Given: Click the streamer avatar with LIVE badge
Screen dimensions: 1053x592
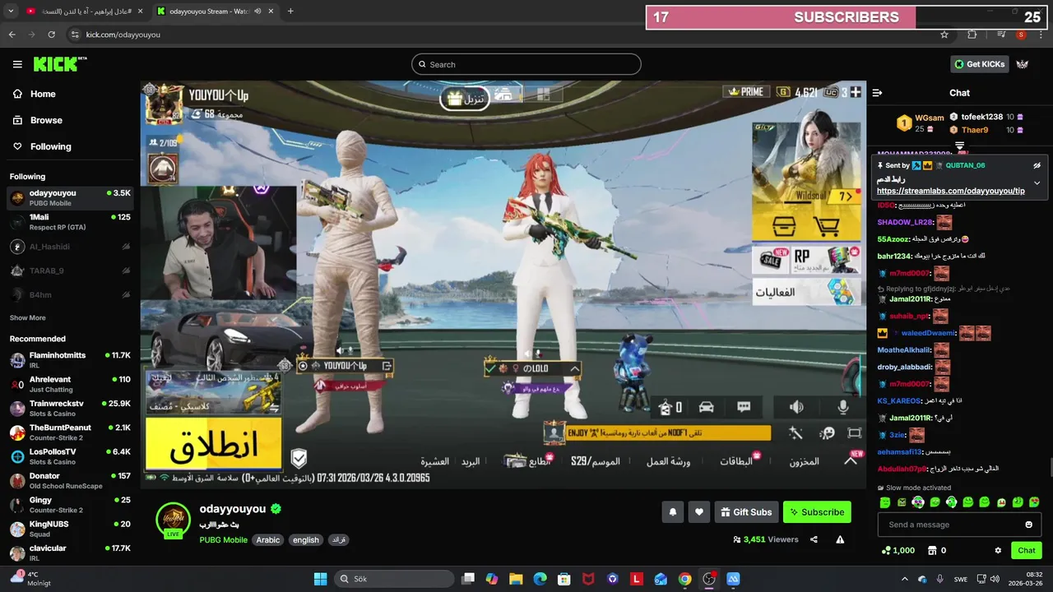Looking at the screenshot, I should [174, 520].
